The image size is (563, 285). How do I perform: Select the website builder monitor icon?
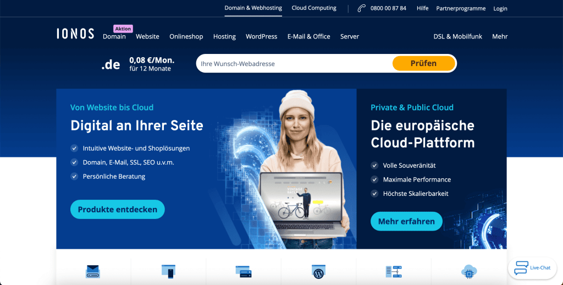click(x=168, y=271)
